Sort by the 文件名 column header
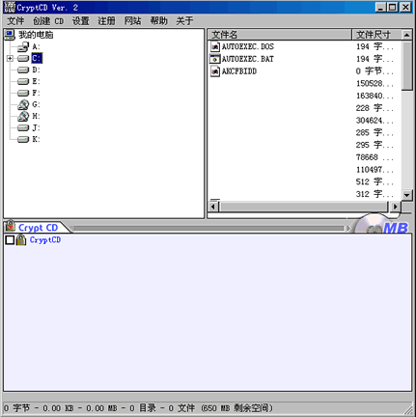The width and height of the screenshot is (416, 417). (x=280, y=35)
